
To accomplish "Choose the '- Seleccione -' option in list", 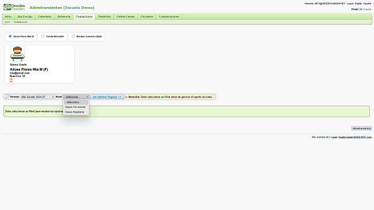I will point(76,102).
